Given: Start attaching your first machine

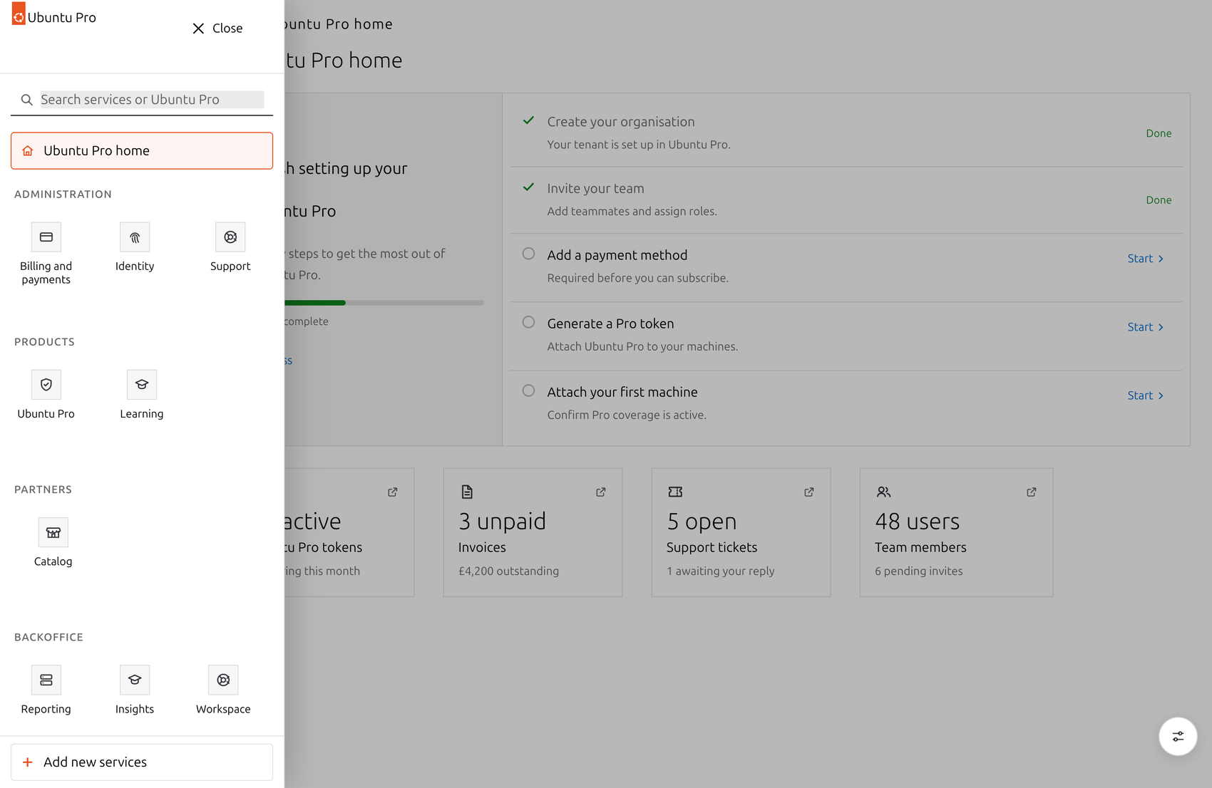Looking at the screenshot, I should (x=1146, y=395).
